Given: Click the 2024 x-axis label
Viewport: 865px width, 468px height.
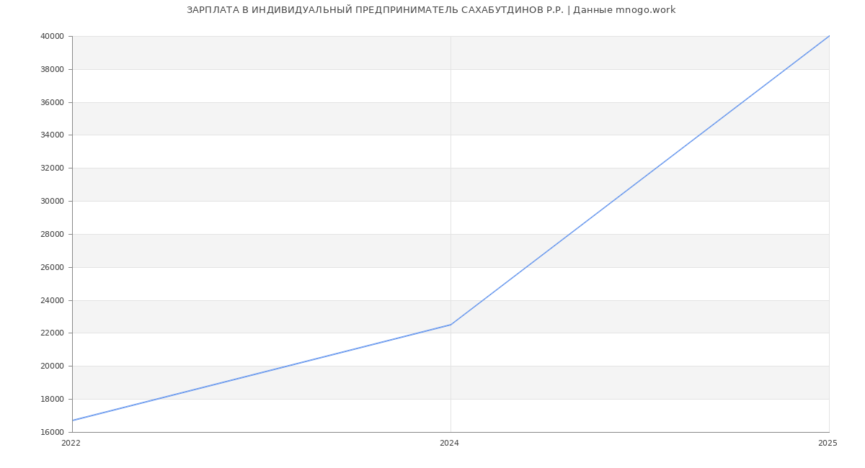Looking at the screenshot, I should point(449,443).
